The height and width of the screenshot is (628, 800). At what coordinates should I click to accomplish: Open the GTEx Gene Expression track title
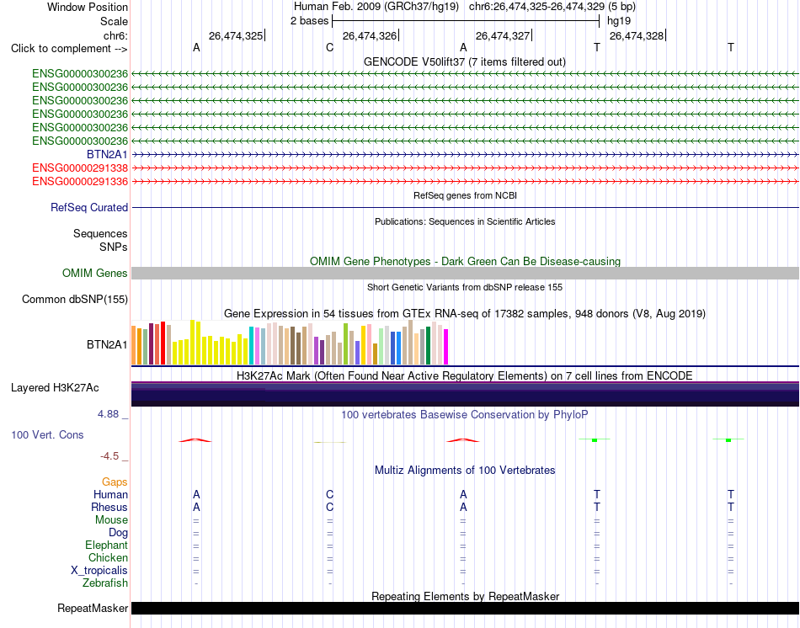pos(465,314)
